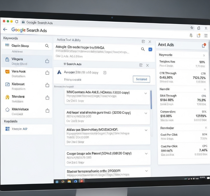Open the share icon with orange badge

(x=199, y=35)
